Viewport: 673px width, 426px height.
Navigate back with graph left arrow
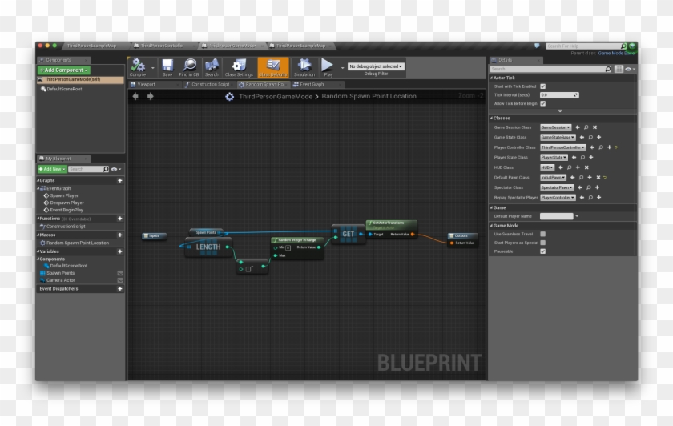135,96
